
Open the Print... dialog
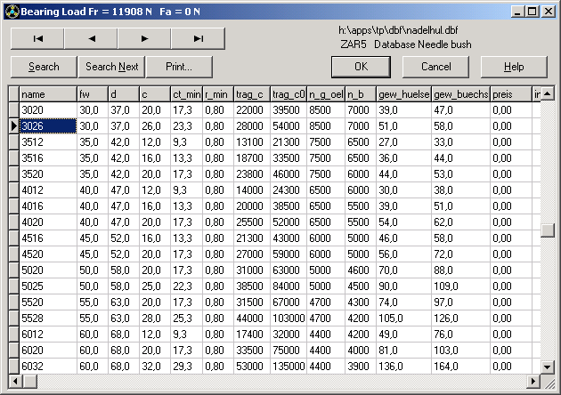180,67
